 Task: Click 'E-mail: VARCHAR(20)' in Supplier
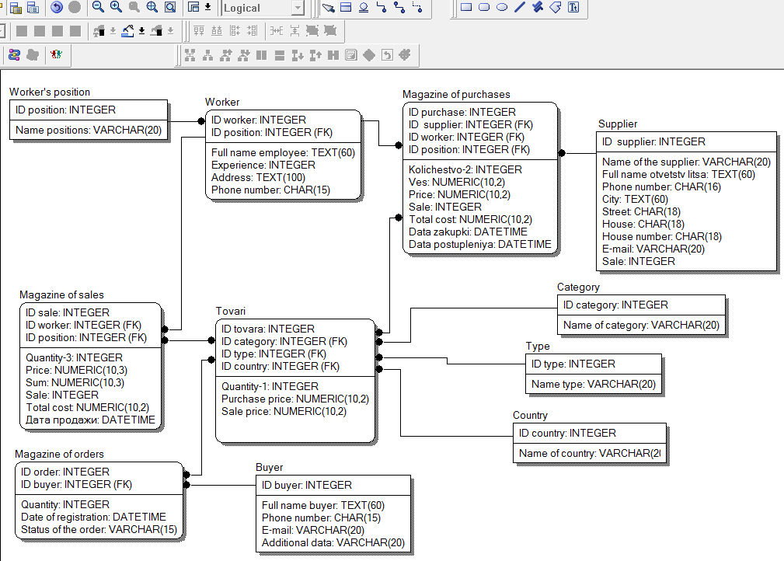[653, 249]
